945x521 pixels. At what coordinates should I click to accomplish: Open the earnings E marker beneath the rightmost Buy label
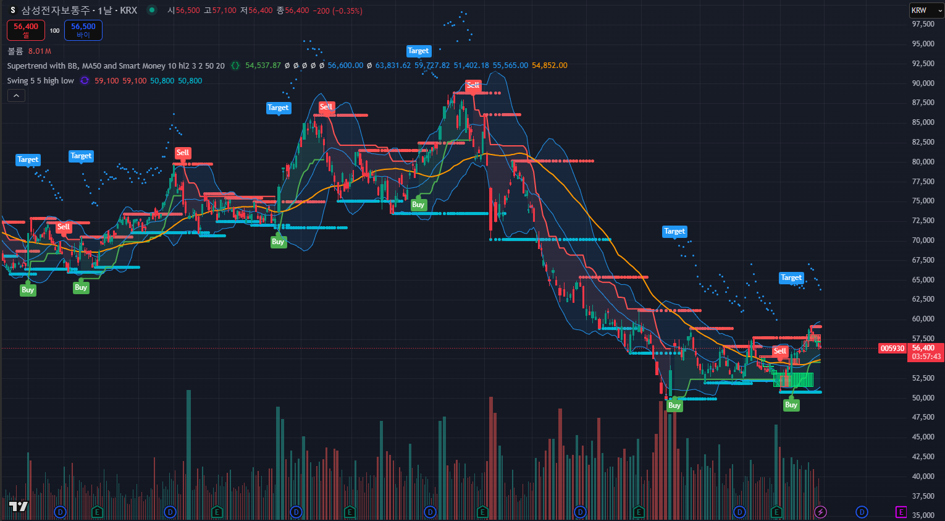tap(776, 512)
